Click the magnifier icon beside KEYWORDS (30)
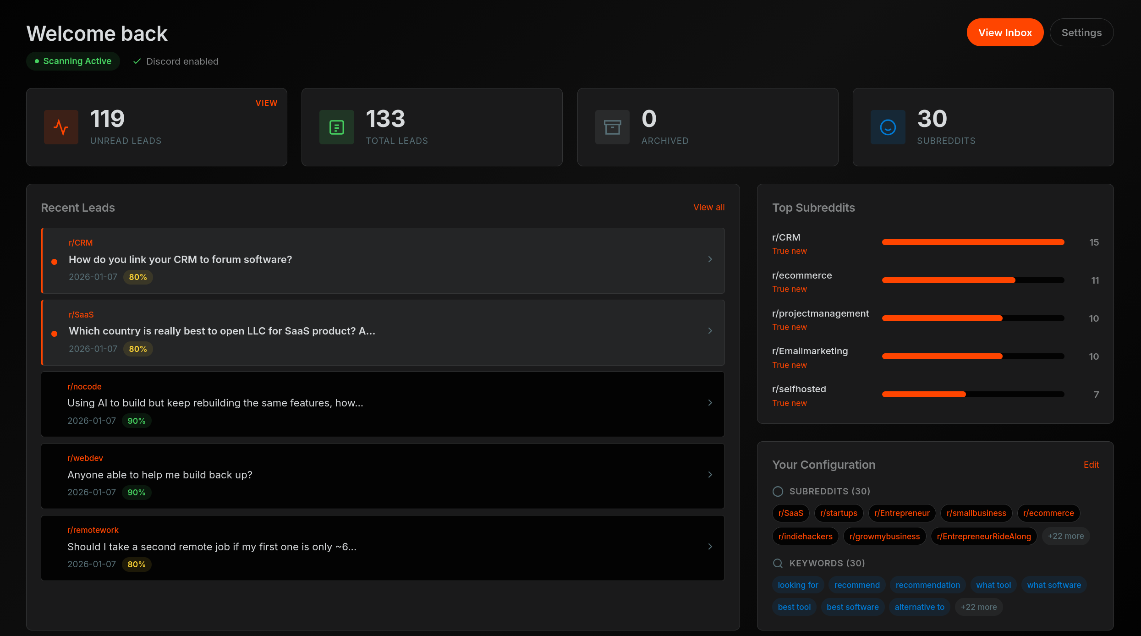 pyautogui.click(x=778, y=563)
